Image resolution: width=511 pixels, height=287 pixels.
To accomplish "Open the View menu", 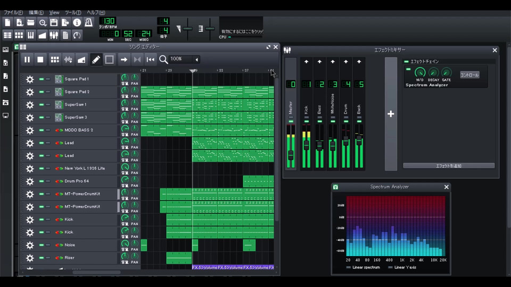I will click(54, 12).
